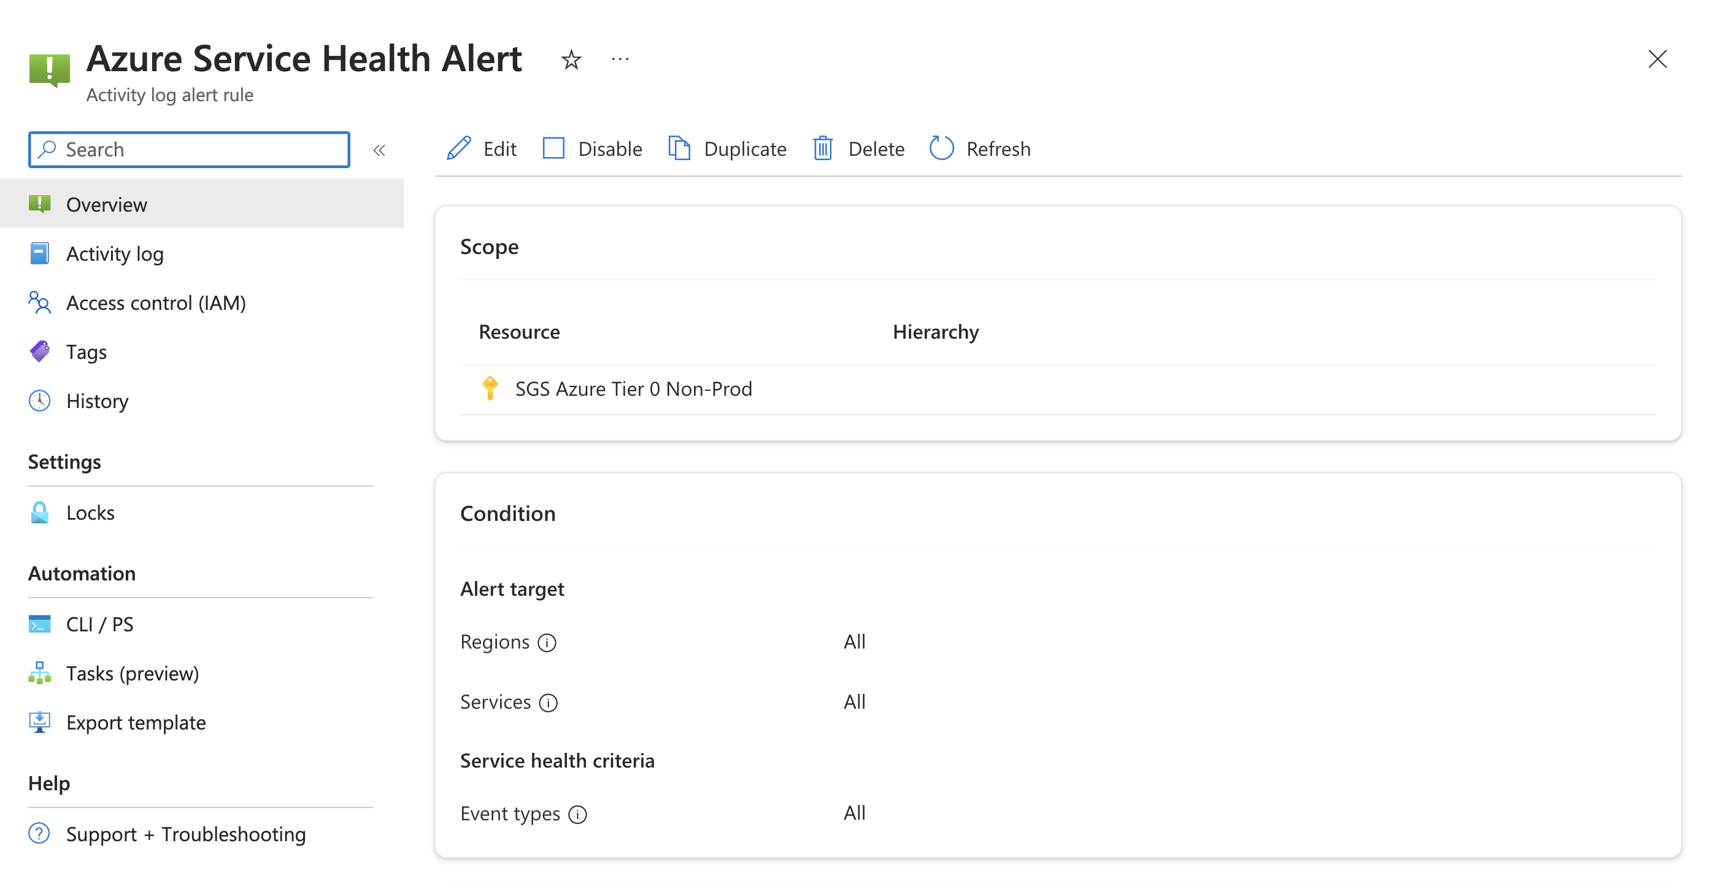1713x886 pixels.
Task: Open Support + Troubleshooting
Action: (185, 834)
